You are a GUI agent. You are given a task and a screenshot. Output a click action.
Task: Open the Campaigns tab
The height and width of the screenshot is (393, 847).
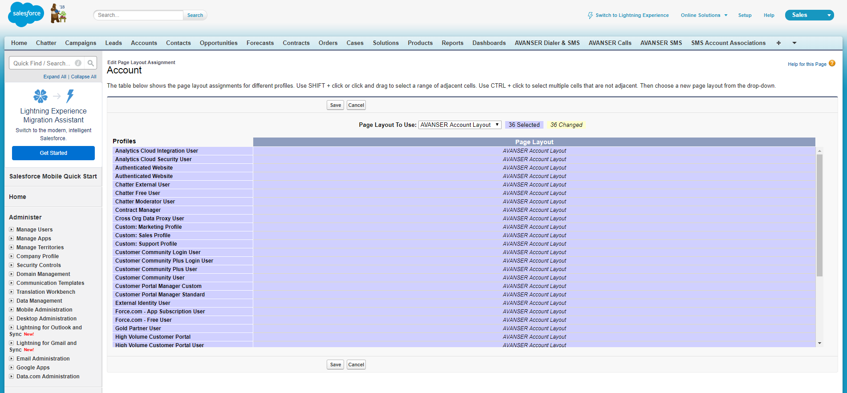[81, 43]
